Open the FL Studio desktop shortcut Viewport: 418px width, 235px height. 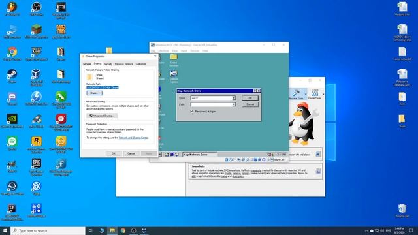pyautogui.click(x=12, y=8)
